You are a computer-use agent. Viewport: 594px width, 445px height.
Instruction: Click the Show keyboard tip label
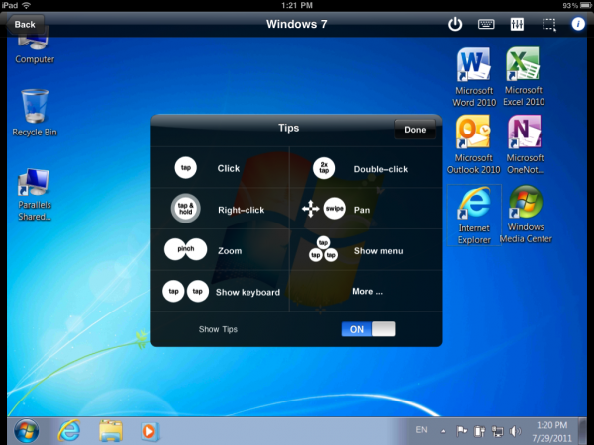click(247, 292)
